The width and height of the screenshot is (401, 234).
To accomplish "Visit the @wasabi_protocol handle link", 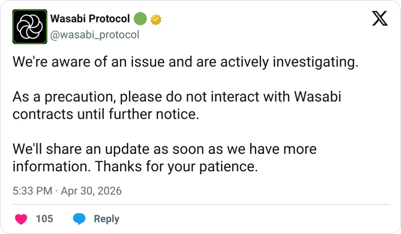I will 95,35.
